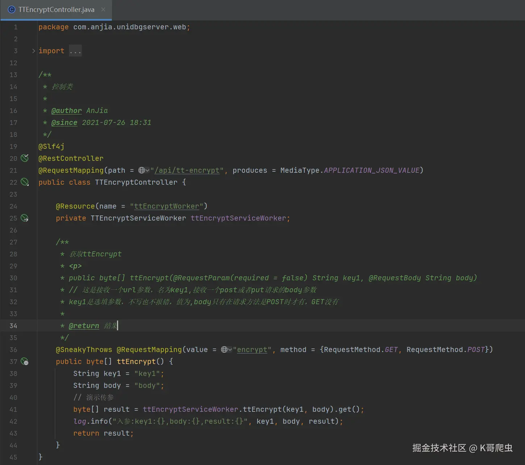Expand the collapsed import ellipsis placeholder
Viewport: 525px width, 465px height.
pyautogui.click(x=75, y=51)
